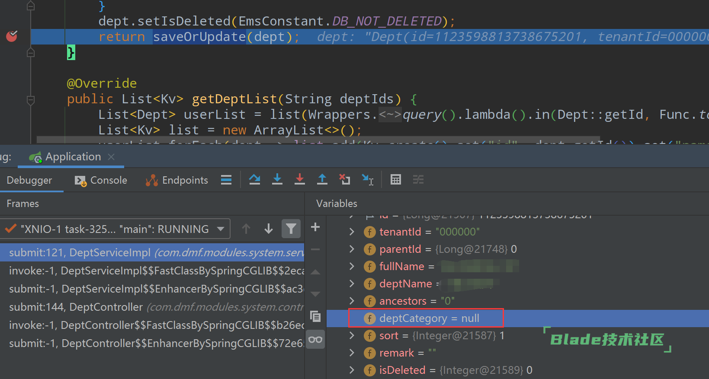The image size is (709, 379).
Task: Move watch down with triangle icon
Action: tap(315, 294)
